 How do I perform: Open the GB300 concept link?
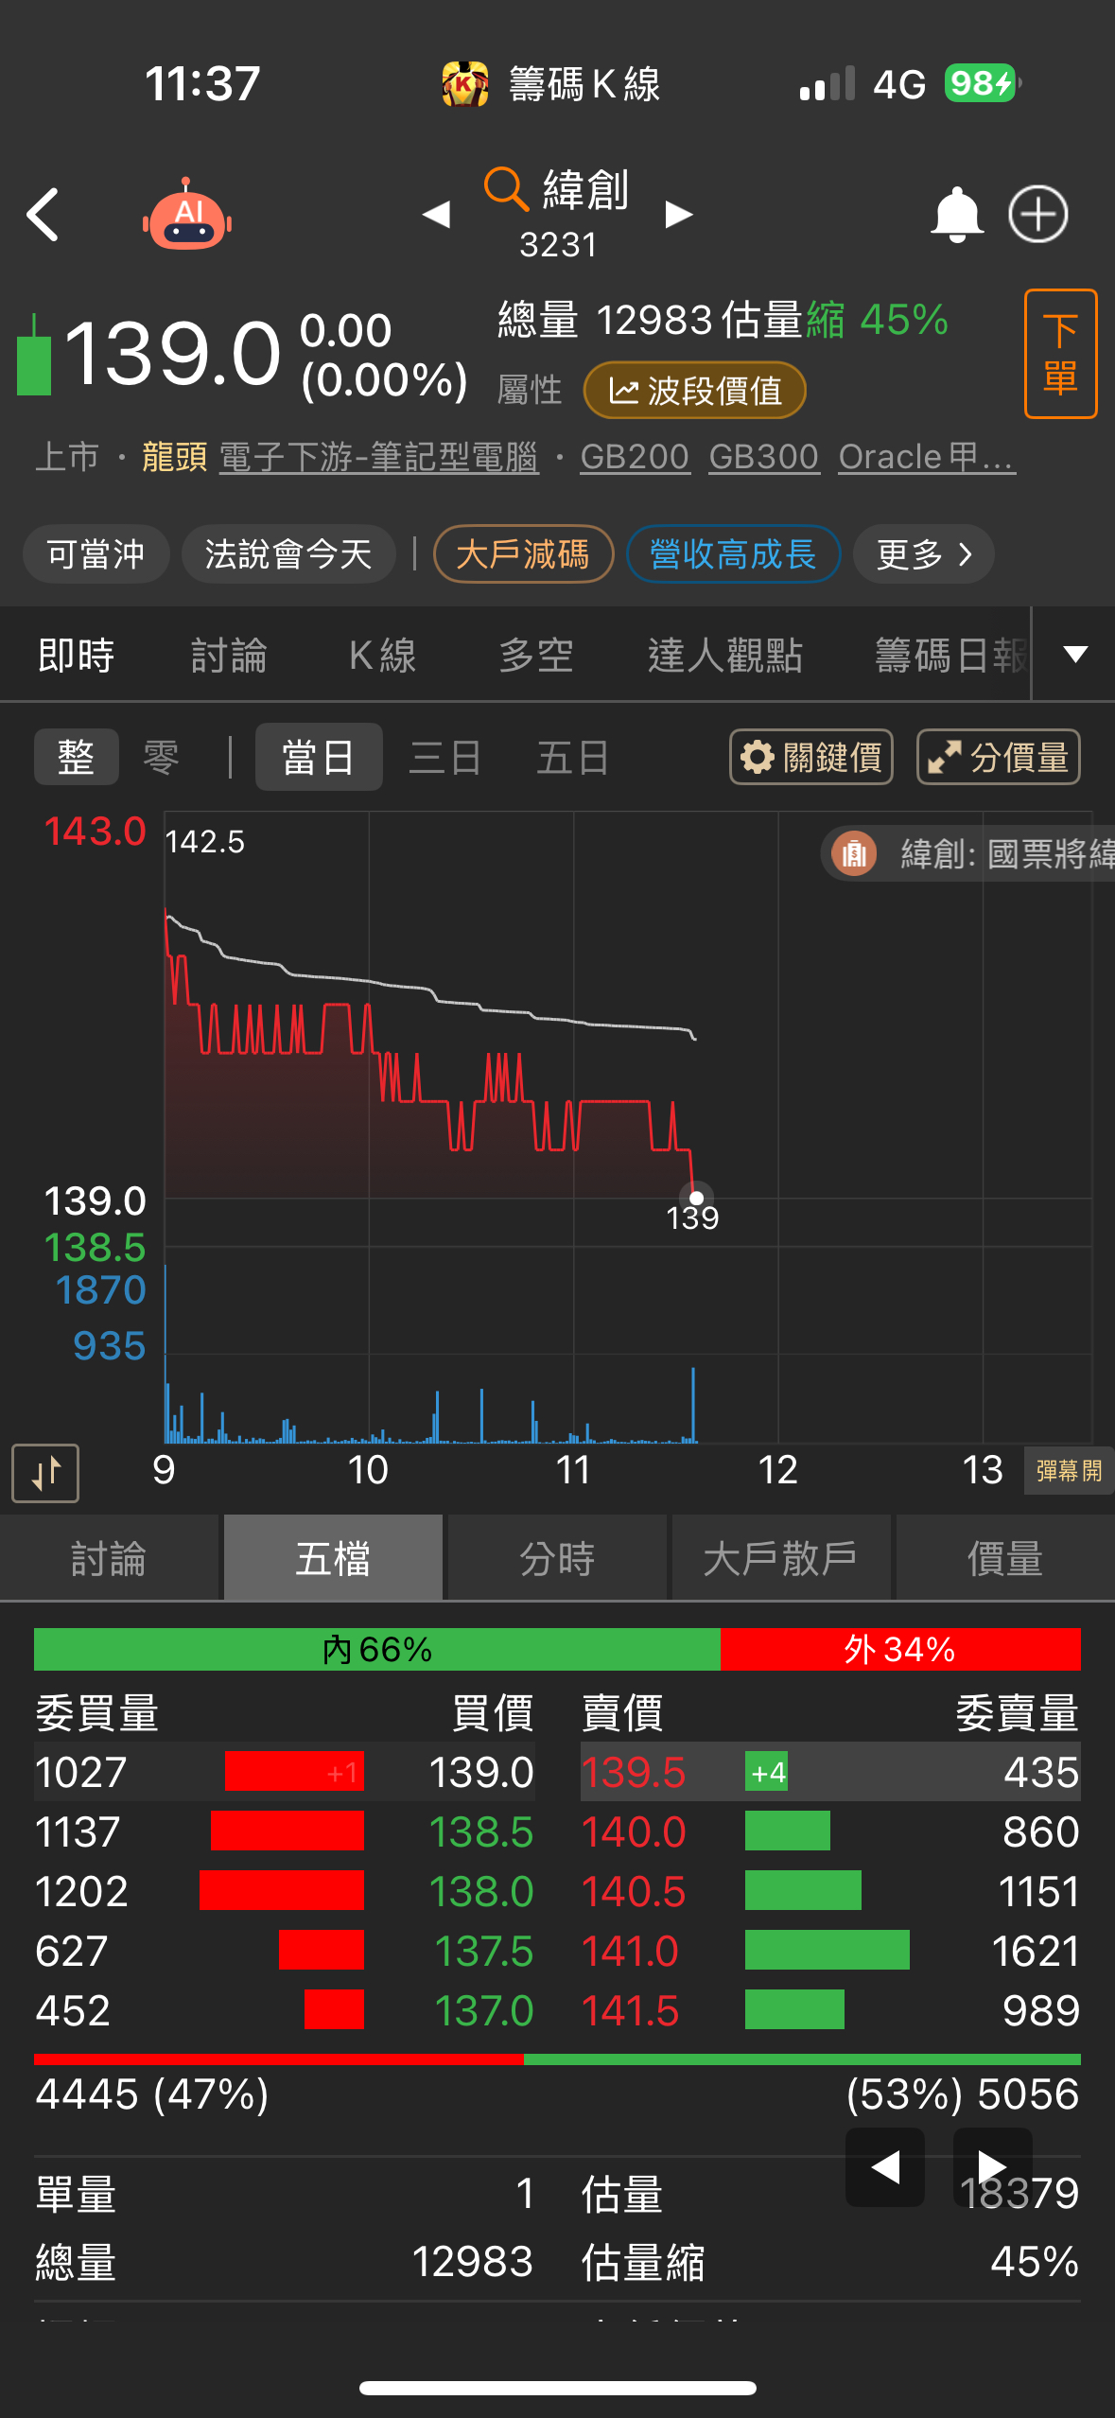pos(763,458)
